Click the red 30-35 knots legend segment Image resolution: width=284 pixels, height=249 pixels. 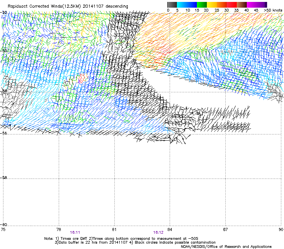(x=232, y=5)
